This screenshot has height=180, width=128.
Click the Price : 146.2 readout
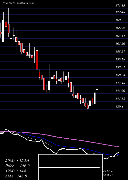coord(17,166)
